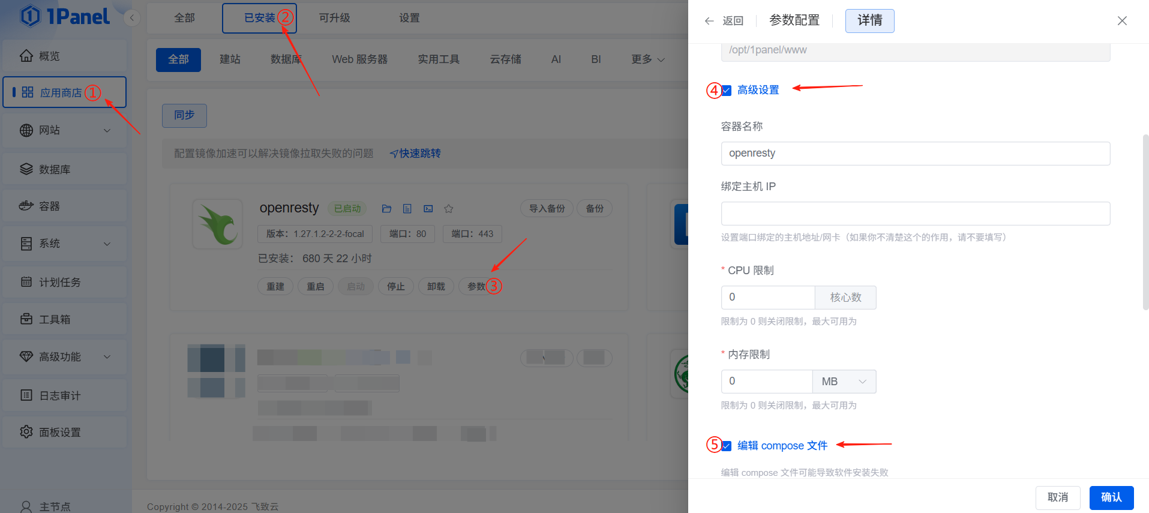Image resolution: width=1149 pixels, height=513 pixels.
Task: Switch to the 可升级 tab
Action: 334,18
